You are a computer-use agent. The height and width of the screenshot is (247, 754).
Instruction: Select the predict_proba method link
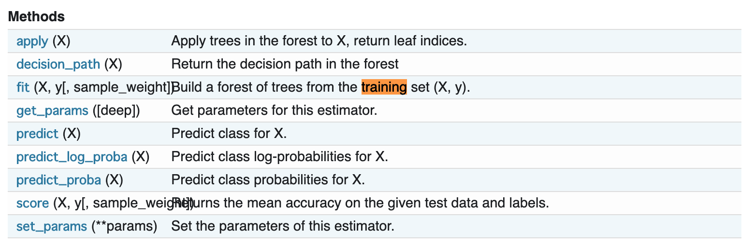(x=58, y=180)
